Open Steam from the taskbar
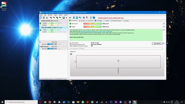Viewport: 185px width, 104px height. click(x=97, y=102)
